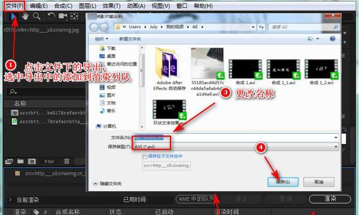The height and width of the screenshot is (215, 359).
Task: Click the label tag column icon
Action: [x=36, y=212]
